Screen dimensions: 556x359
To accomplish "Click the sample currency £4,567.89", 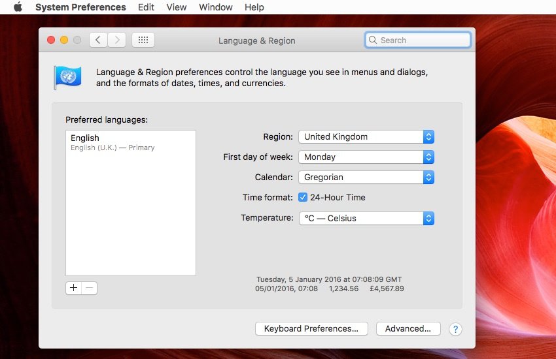I will 387,289.
